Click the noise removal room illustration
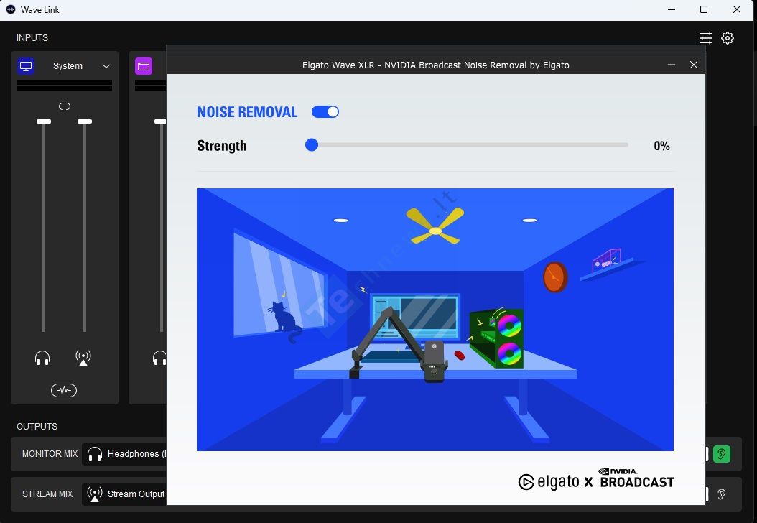The image size is (757, 523). pos(435,320)
